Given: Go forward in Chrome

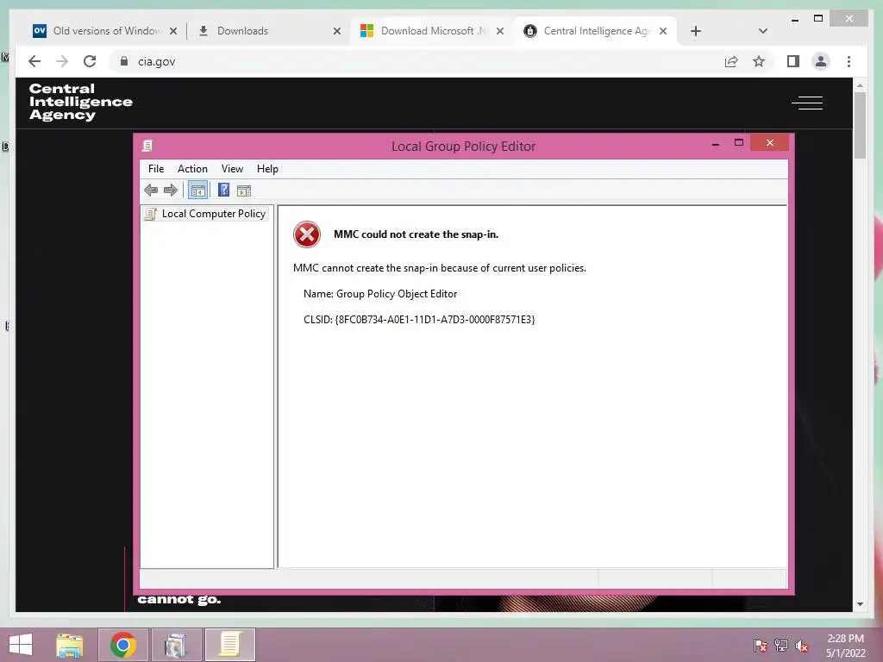Looking at the screenshot, I should (x=62, y=61).
